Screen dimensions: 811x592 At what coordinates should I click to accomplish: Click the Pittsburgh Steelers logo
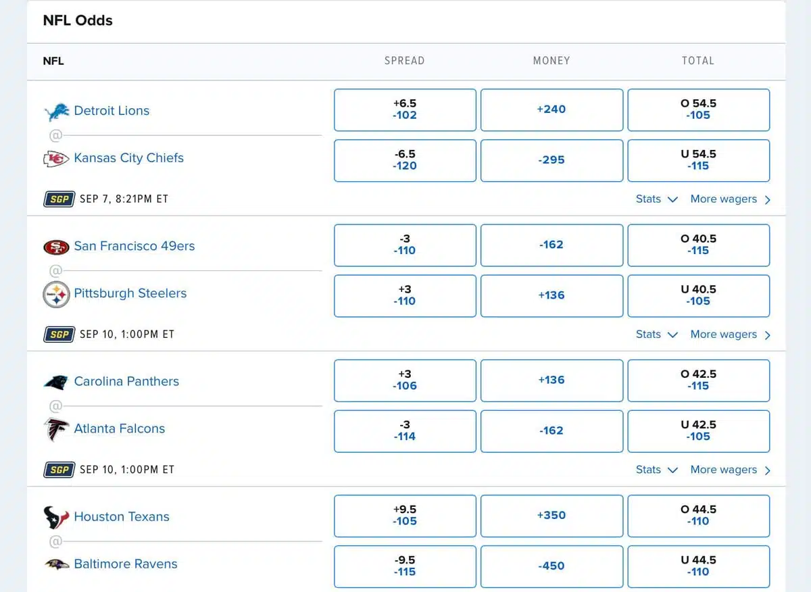(x=57, y=295)
